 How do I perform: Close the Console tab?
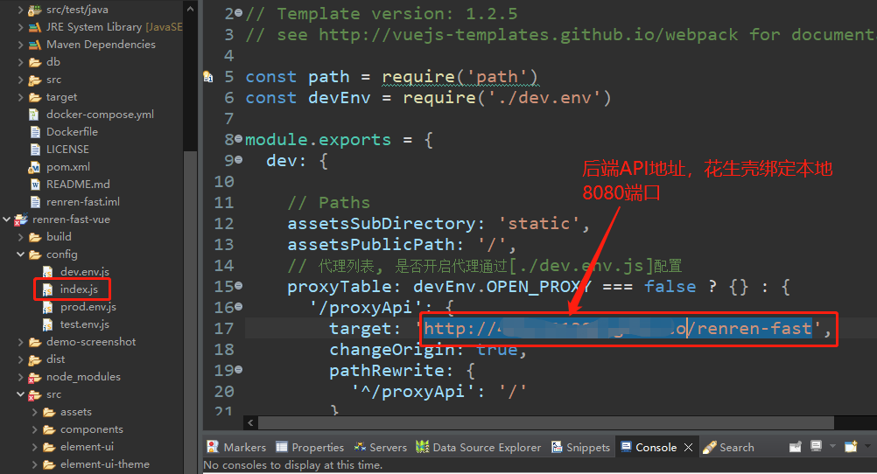coord(689,447)
